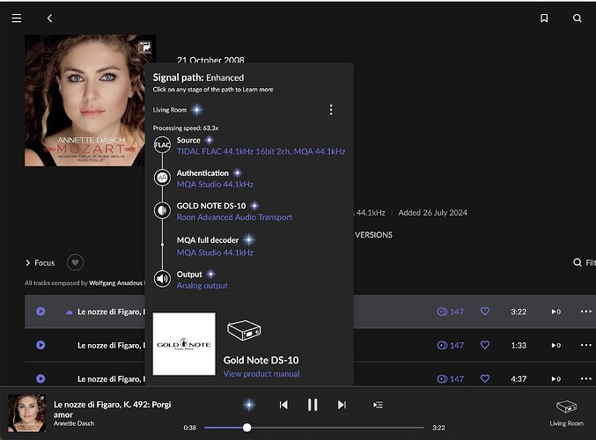This screenshot has height=440, width=596.
Task: Favorite the 4:37 track with heart
Action: [484, 378]
